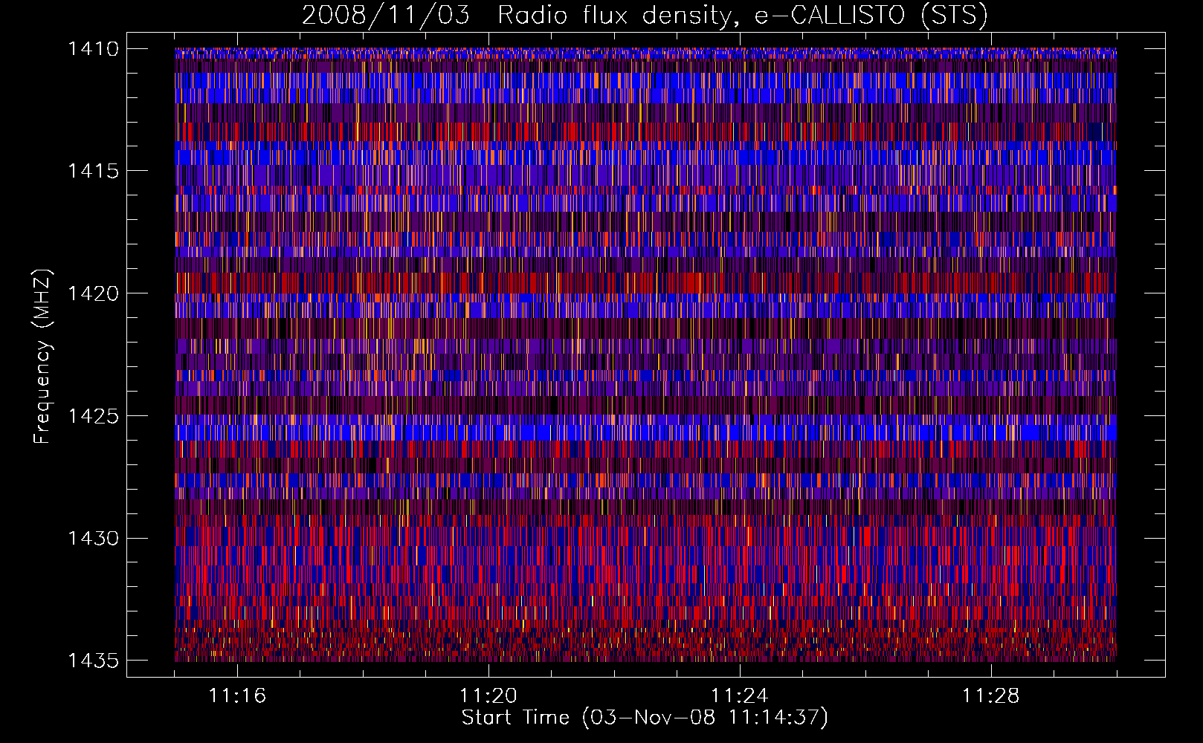Click the 1420 frequency tick label
This screenshot has width=1203, height=743.
coord(93,293)
